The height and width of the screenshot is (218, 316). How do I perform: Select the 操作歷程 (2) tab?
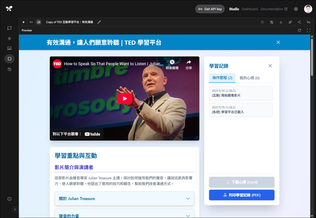[222, 78]
